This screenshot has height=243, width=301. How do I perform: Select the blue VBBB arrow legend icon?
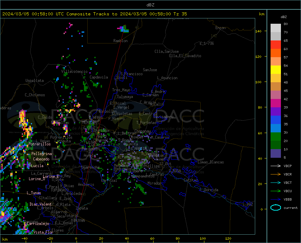tap(276, 199)
